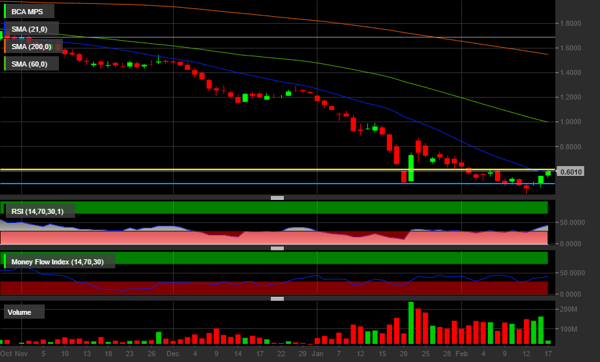
Task: Open the RSI (14,70,30,1) indicator label
Action: point(39,211)
